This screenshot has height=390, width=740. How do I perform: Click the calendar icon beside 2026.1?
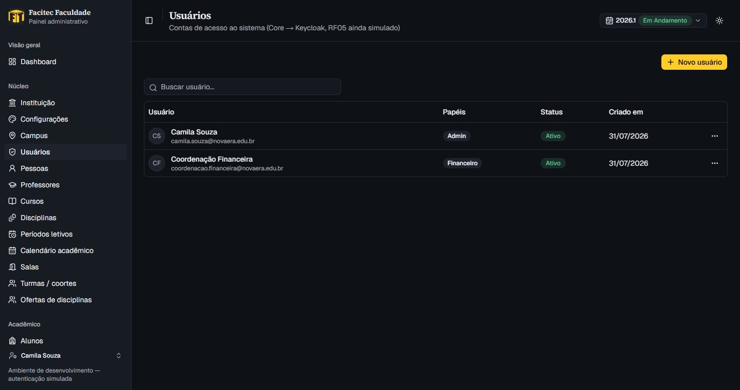tap(609, 21)
